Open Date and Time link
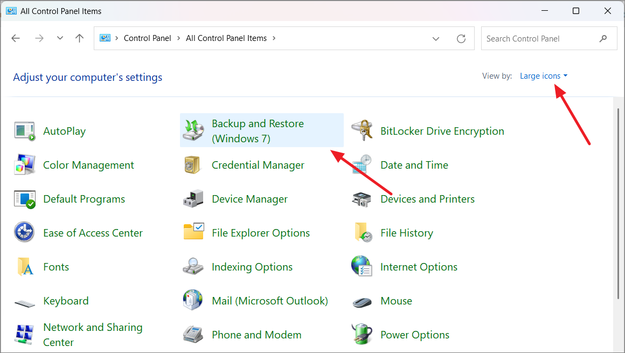The image size is (625, 353). coord(414,165)
